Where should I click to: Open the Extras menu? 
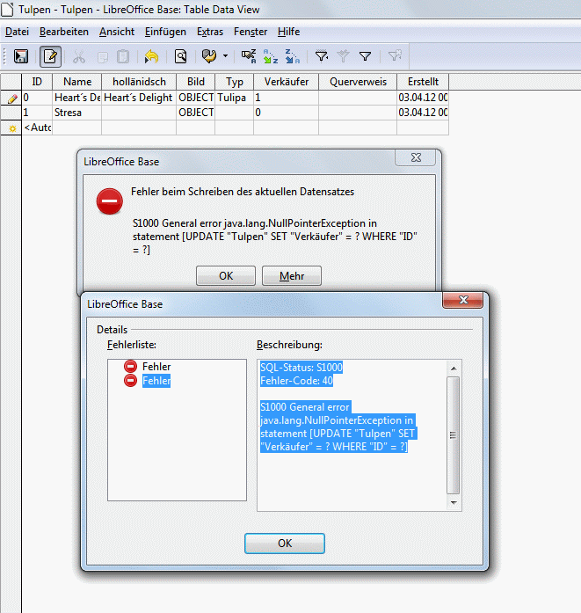click(x=210, y=32)
